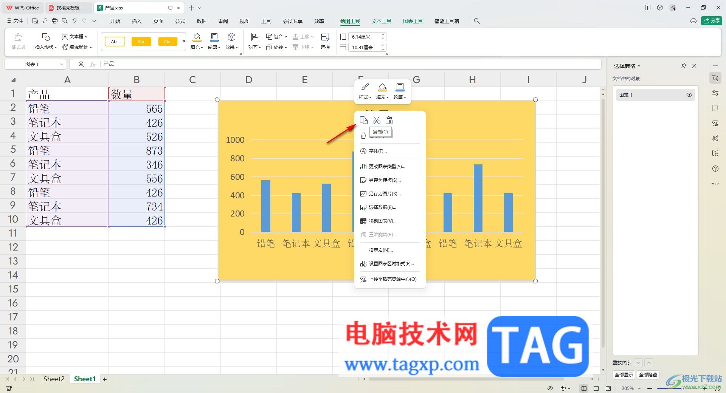The width and height of the screenshot is (726, 393).
Task: Open the Formulas (公式) ribbon tab
Action: tap(180, 21)
